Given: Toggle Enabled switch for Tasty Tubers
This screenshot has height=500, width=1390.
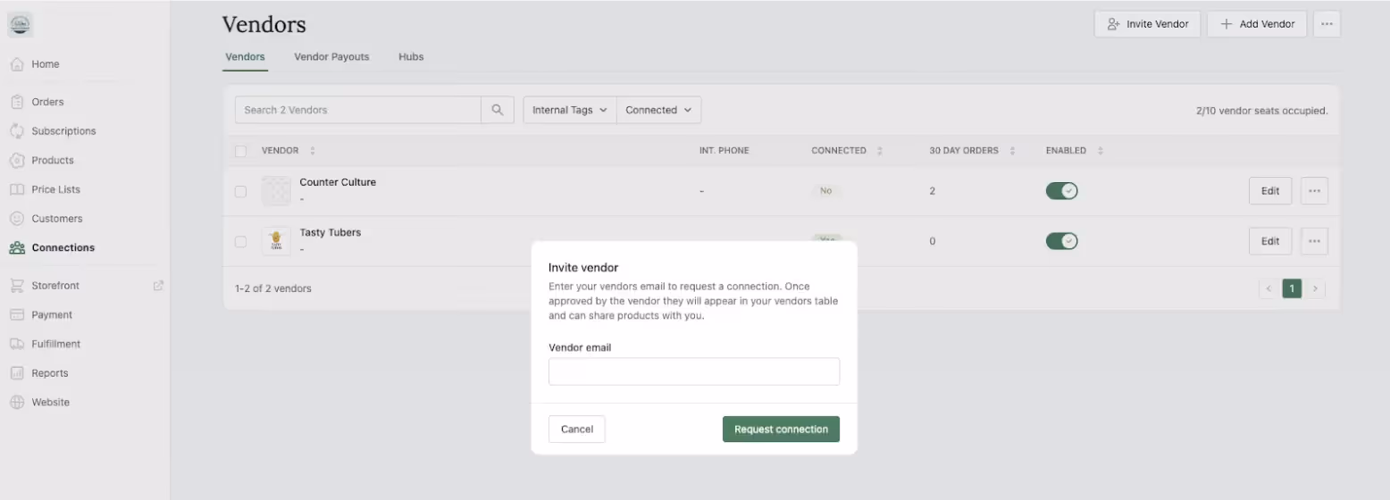Looking at the screenshot, I should [1062, 241].
